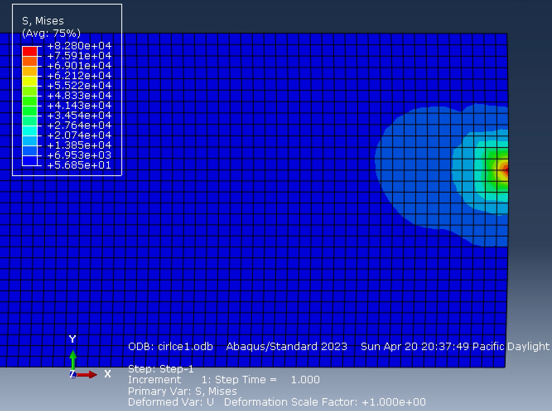The height and width of the screenshot is (411, 552).
Task: Select the maximum value +8.280e+04 in the legend
Action: click(79, 46)
